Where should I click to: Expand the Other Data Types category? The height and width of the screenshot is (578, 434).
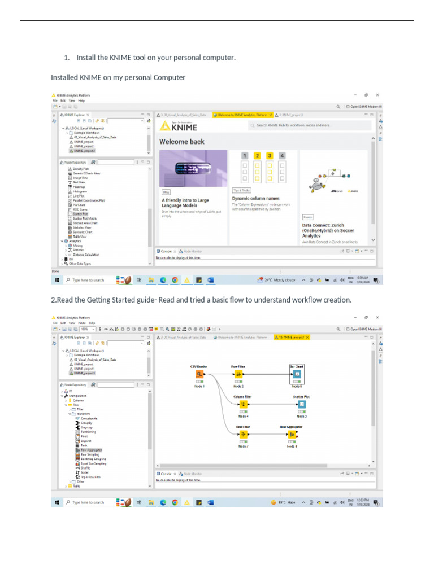click(x=62, y=264)
